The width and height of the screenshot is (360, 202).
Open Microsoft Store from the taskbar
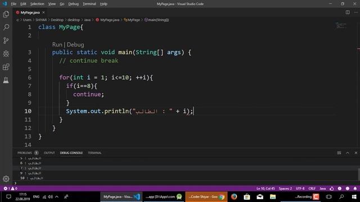tap(247, 197)
